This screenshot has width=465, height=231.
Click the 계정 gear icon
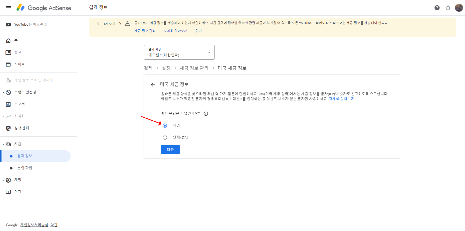(8, 180)
